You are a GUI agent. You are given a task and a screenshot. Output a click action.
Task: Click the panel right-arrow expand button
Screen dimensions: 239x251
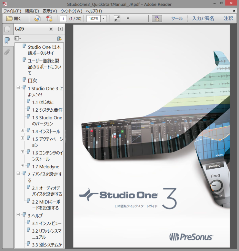[60, 29]
